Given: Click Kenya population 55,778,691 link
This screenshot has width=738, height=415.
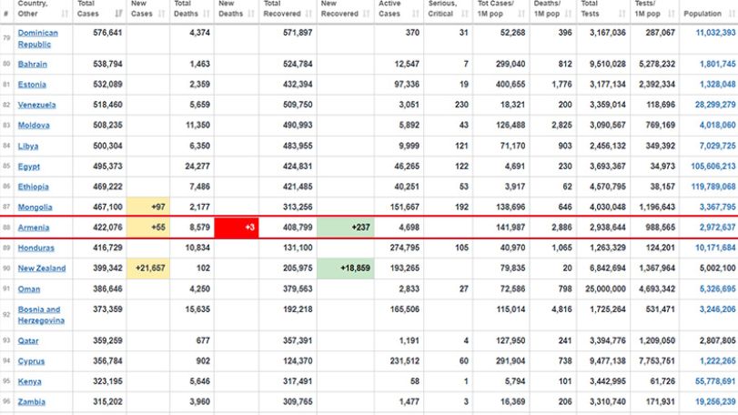Looking at the screenshot, I should (715, 381).
